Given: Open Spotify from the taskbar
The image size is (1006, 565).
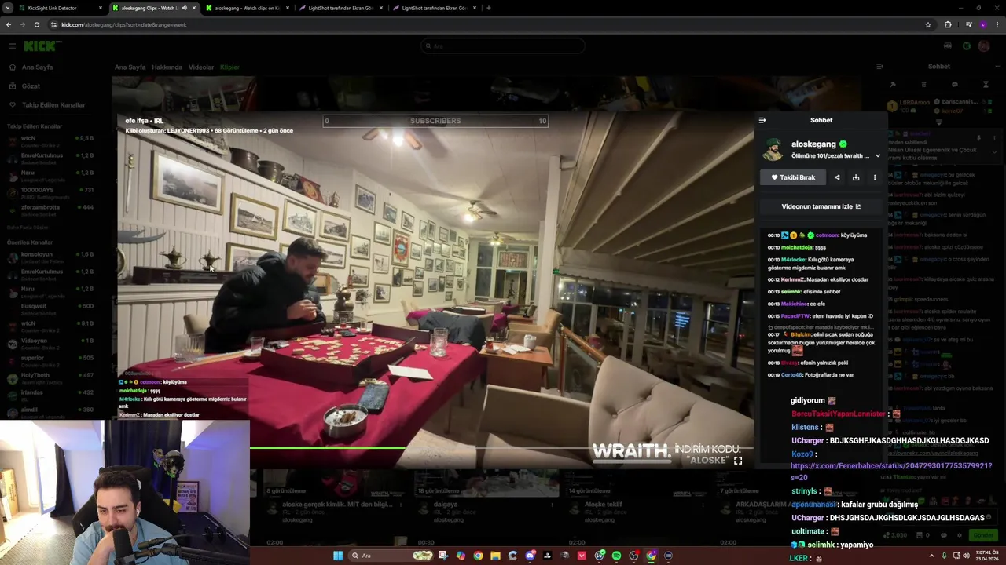Looking at the screenshot, I should click(x=616, y=556).
